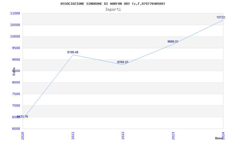Image resolution: width=226 pixels, height=141 pixels.
Task: Click the Euro y-axis title
Action: click(x=14, y=72)
